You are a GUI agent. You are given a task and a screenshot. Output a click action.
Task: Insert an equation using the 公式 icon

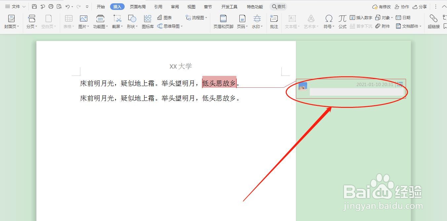tap(342, 21)
